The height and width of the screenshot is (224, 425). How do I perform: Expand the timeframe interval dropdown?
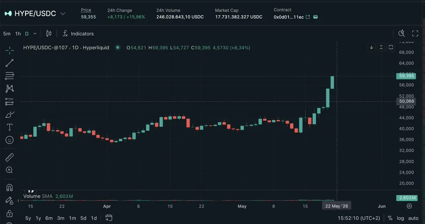[35, 34]
